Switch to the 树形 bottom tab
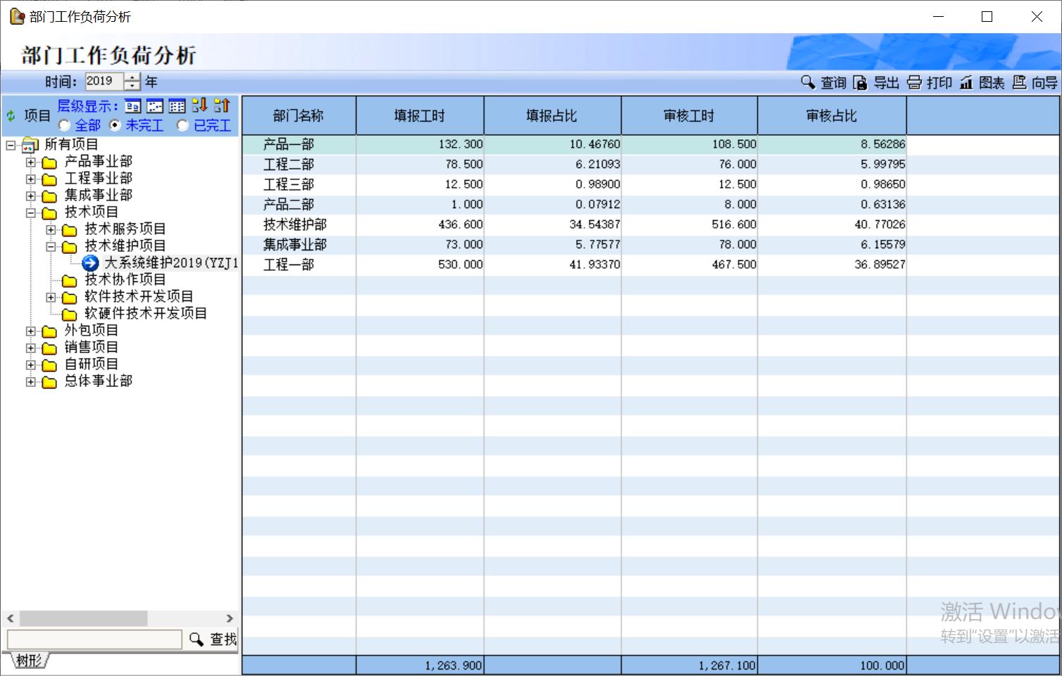The width and height of the screenshot is (1062, 676). tap(30, 661)
